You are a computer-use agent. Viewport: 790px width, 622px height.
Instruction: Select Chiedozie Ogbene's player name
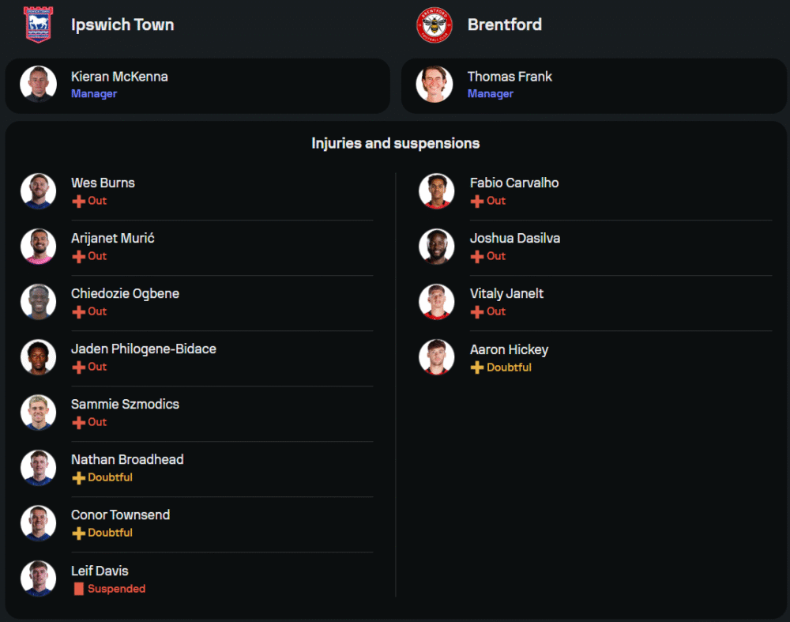125,293
